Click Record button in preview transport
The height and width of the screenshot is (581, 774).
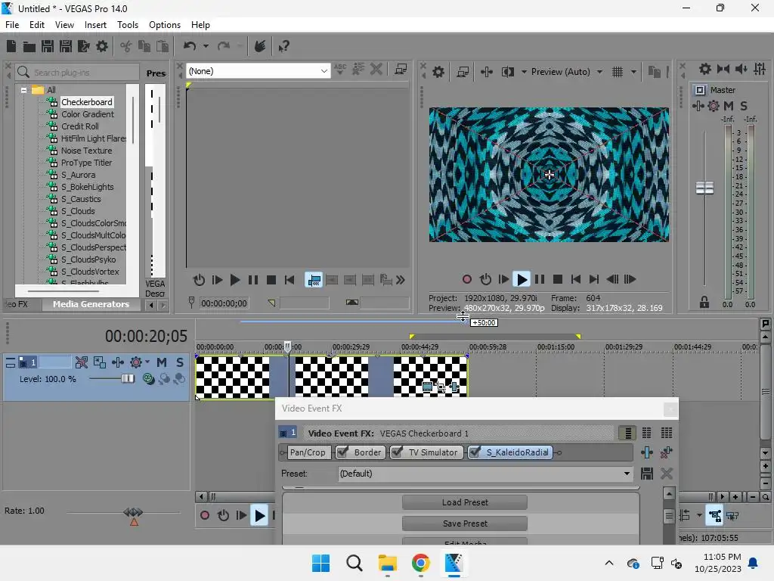point(467,280)
